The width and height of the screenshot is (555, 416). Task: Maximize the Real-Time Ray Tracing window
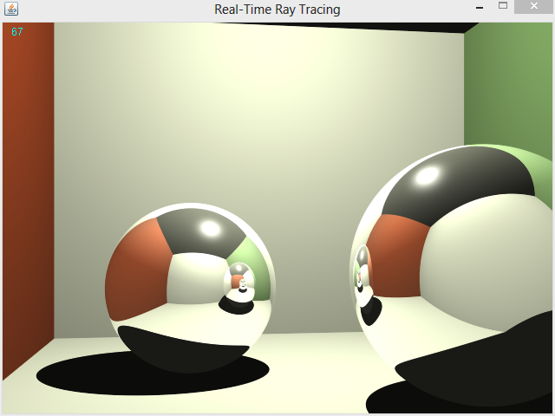coord(503,6)
